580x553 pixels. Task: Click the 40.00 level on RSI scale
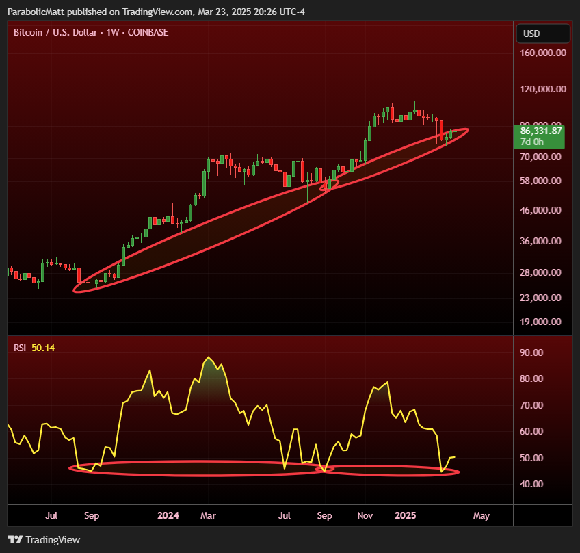[x=533, y=484]
